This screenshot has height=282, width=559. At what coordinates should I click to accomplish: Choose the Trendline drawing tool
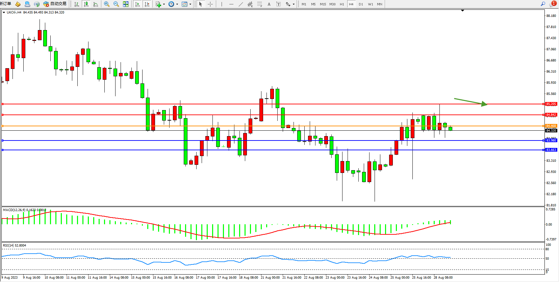coord(240,4)
